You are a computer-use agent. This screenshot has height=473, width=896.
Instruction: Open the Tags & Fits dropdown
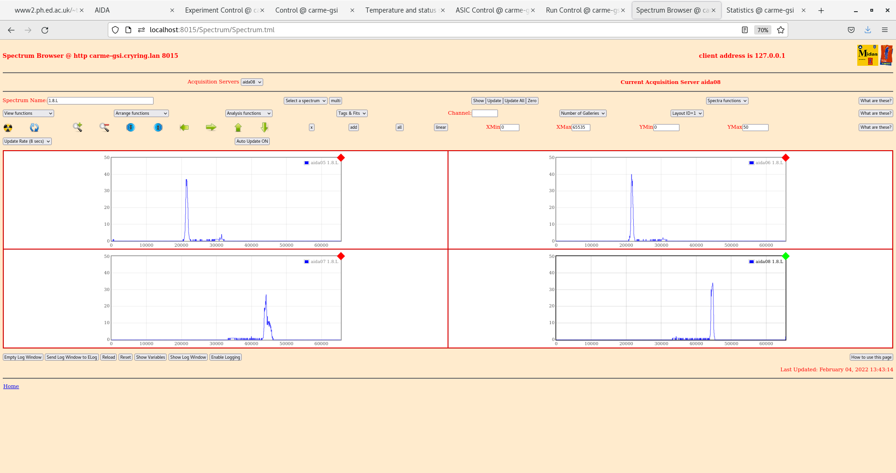352,113
